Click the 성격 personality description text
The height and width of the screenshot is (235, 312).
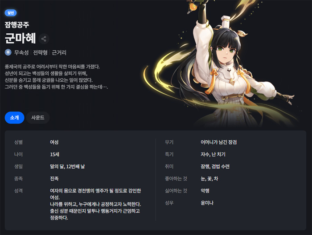pos(95,204)
